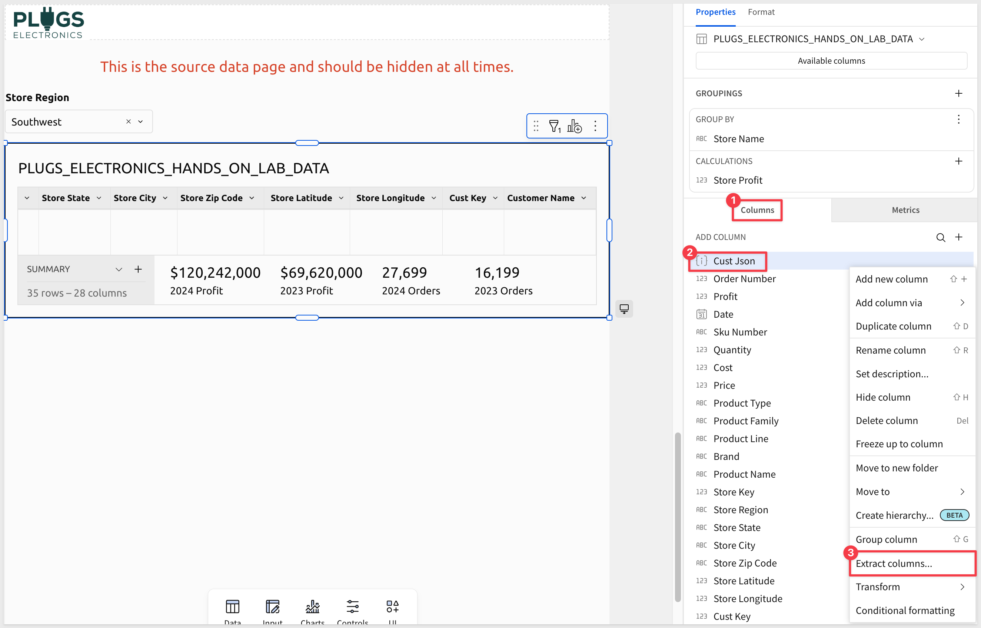Select Extract columns... from context menu
981x628 pixels.
point(893,563)
